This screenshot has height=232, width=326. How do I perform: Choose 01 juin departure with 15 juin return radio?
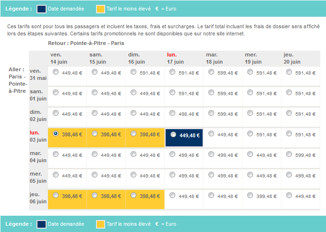pyautogui.click(x=95, y=92)
